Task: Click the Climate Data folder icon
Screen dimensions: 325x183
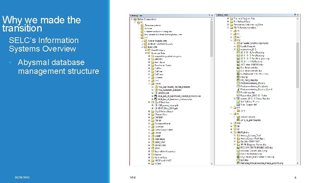Action: [x=153, y=115]
